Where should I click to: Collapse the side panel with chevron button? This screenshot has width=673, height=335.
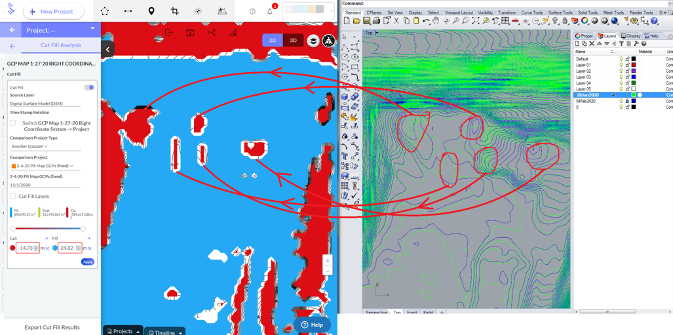pos(107,49)
